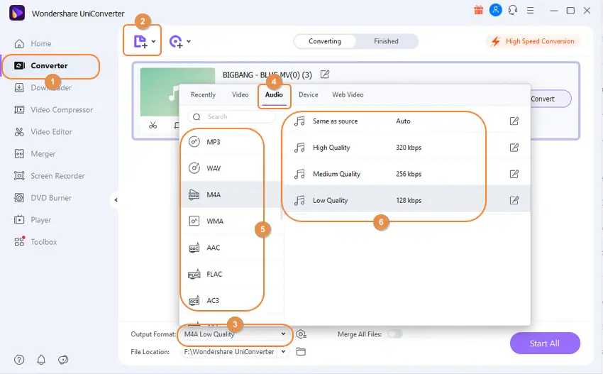603x374 pixels.
Task: Choose WMA format
Action: click(x=231, y=221)
